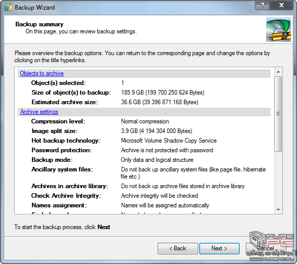This screenshot has height=264, width=297.
Task: Click the Next button
Action: coord(219,248)
